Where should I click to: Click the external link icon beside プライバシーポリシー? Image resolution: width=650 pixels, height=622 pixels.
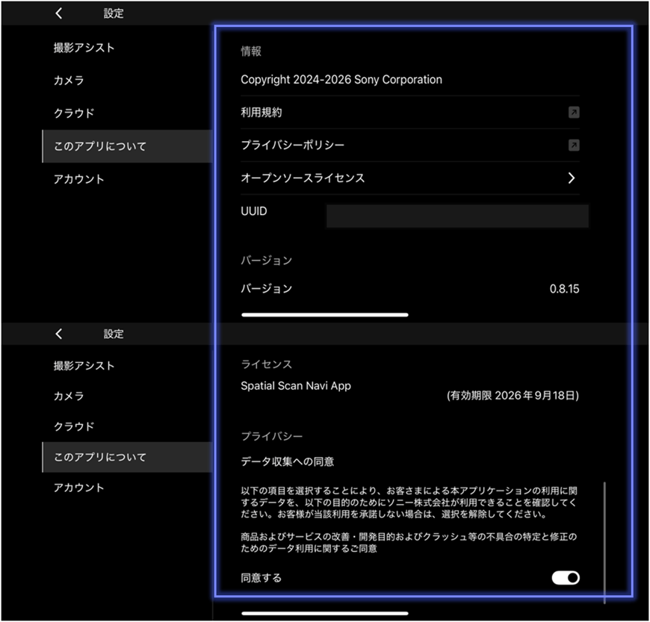[x=574, y=146]
